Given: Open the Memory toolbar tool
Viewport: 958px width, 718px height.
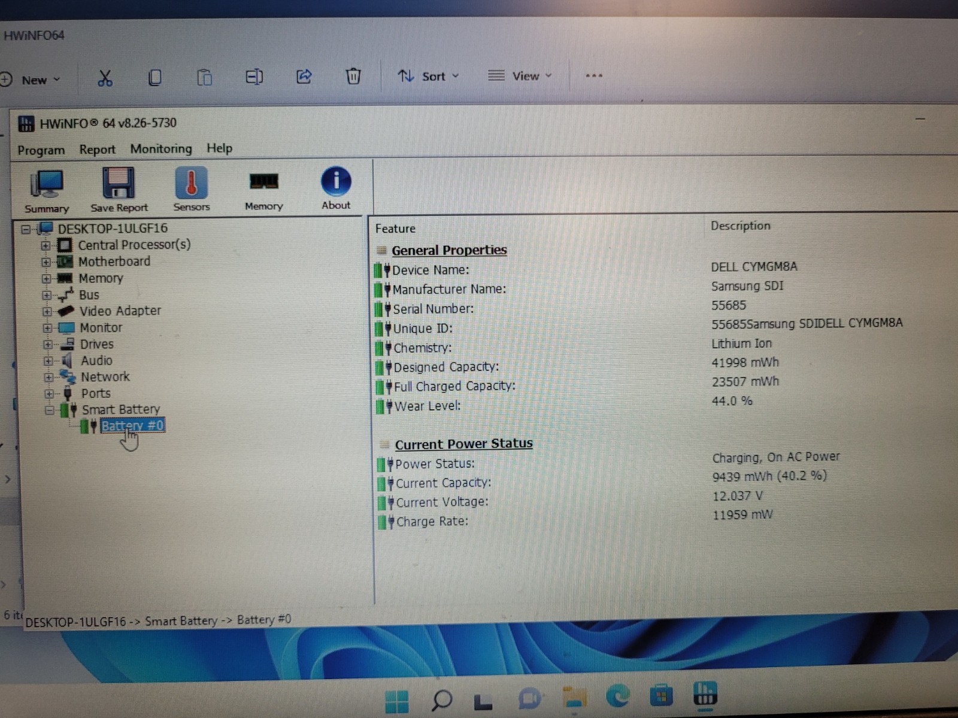Looking at the screenshot, I should click(x=263, y=190).
